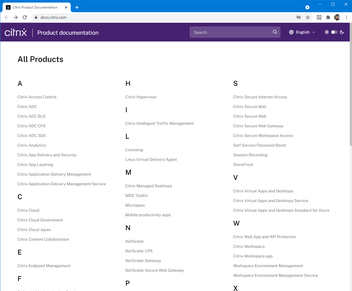Open the Extensions puzzle icon
This screenshot has height=291, width=352.
point(328,17)
